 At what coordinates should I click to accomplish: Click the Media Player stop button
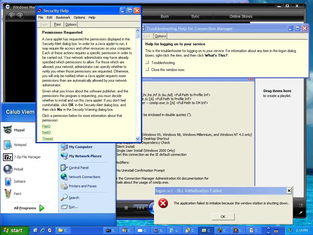click(x=126, y=208)
